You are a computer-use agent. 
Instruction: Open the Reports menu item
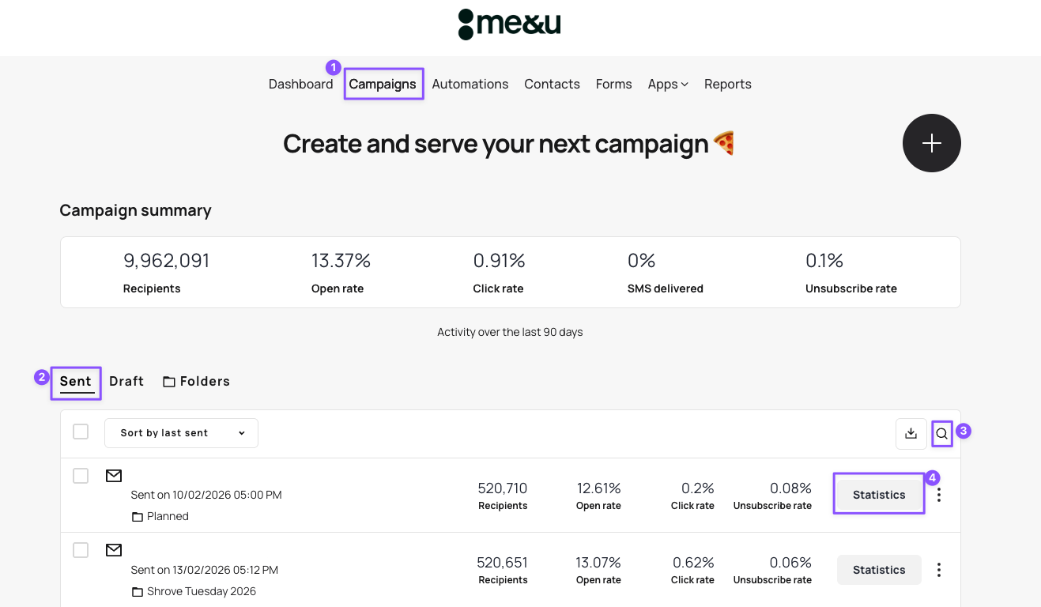[x=727, y=85]
